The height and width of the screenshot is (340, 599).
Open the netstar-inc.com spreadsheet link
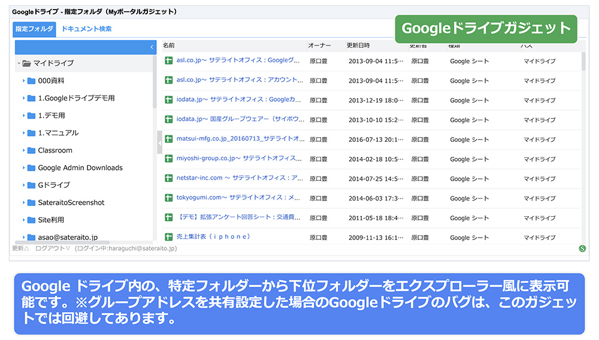pyautogui.click(x=240, y=178)
